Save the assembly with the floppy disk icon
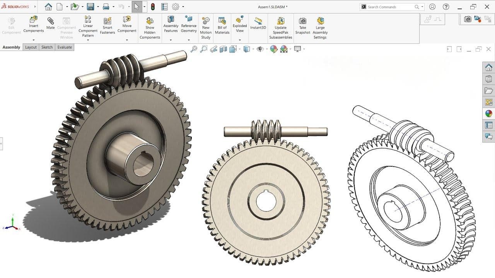This screenshot has height=278, width=495. [90, 7]
